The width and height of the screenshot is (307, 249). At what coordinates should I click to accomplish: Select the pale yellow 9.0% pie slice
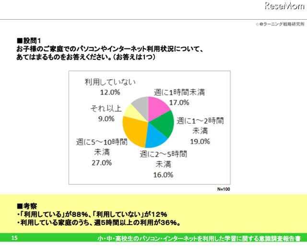click(135, 113)
